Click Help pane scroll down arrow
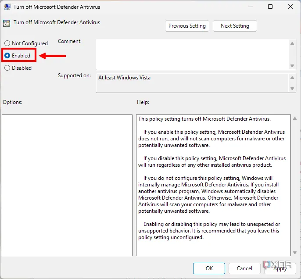 point(295,253)
